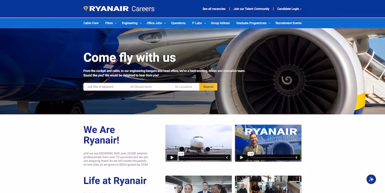The height and width of the screenshot is (193, 385).
Task: Play the Ryanair Careers presenter video
Action: 242,157
